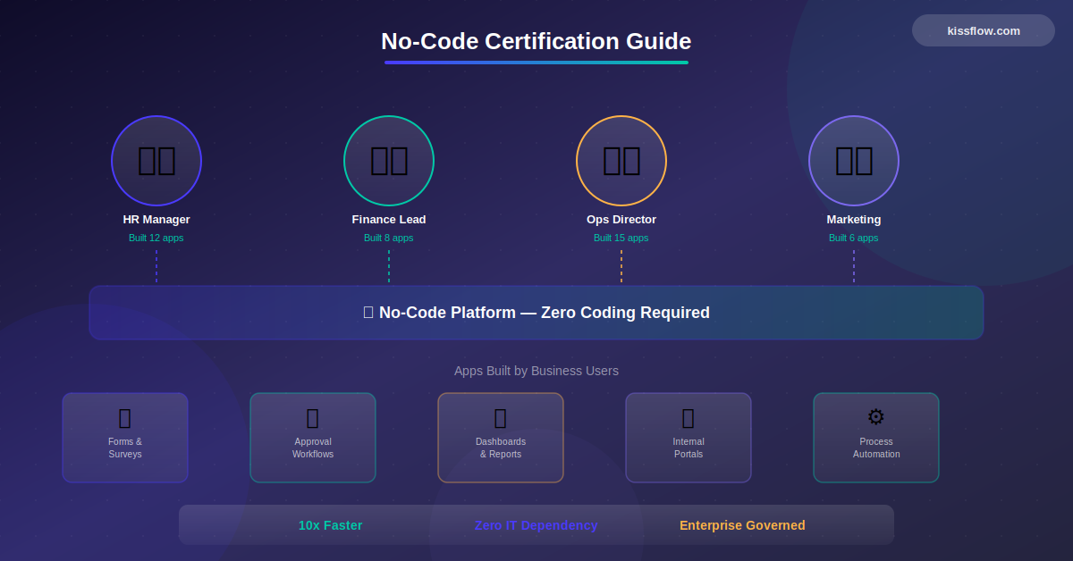Image resolution: width=1073 pixels, height=561 pixels.
Task: Open the Approval Workflows card
Action: tap(313, 438)
